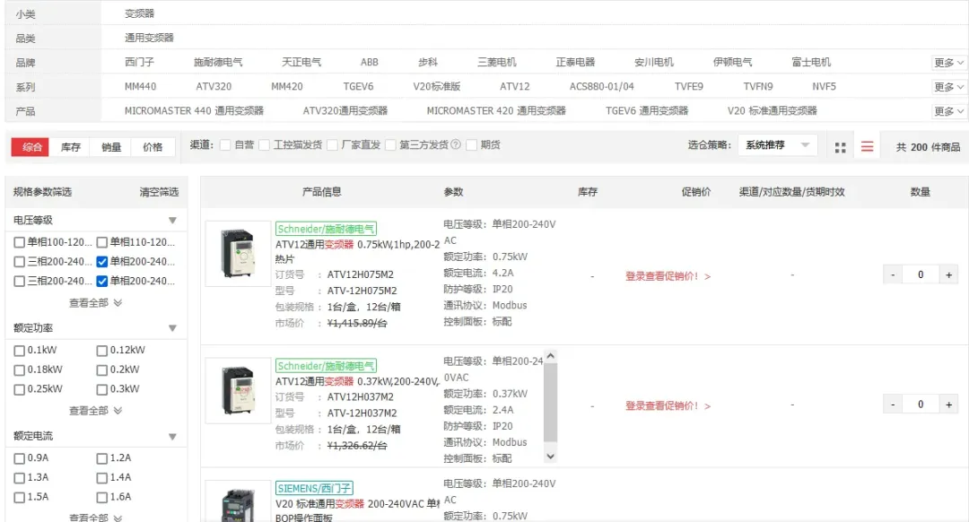Select 综合 sort tab

(31, 147)
